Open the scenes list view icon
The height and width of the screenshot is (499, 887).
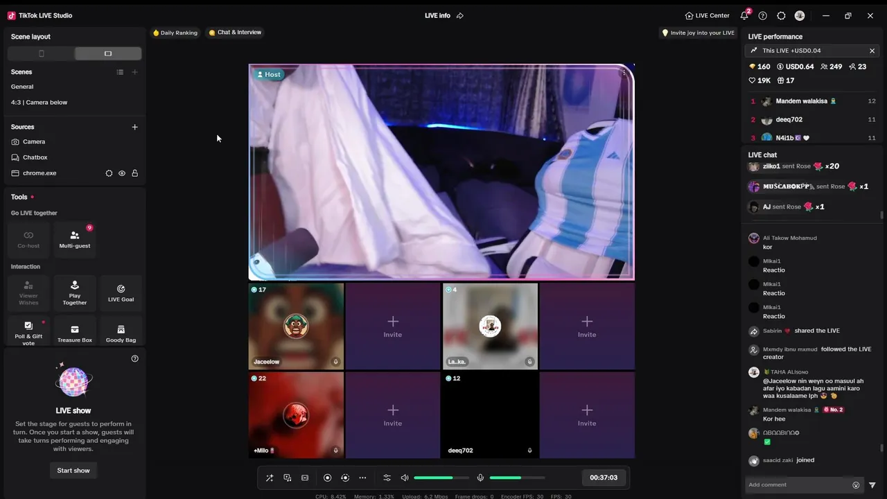coord(120,72)
